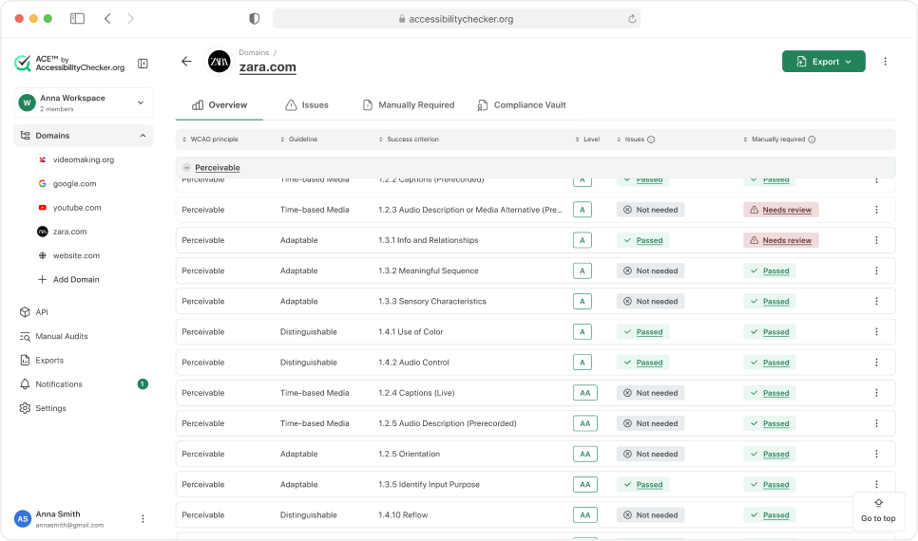This screenshot has height=541, width=918.
Task: Click level AA badge for 1.4.10 Reflow
Action: (x=585, y=515)
